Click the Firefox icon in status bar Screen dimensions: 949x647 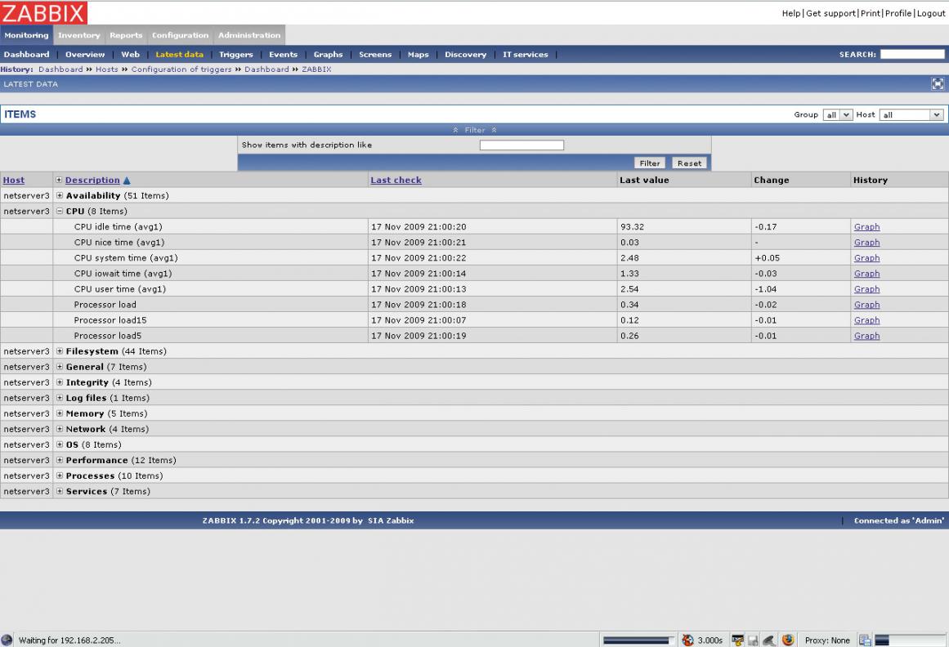788,640
